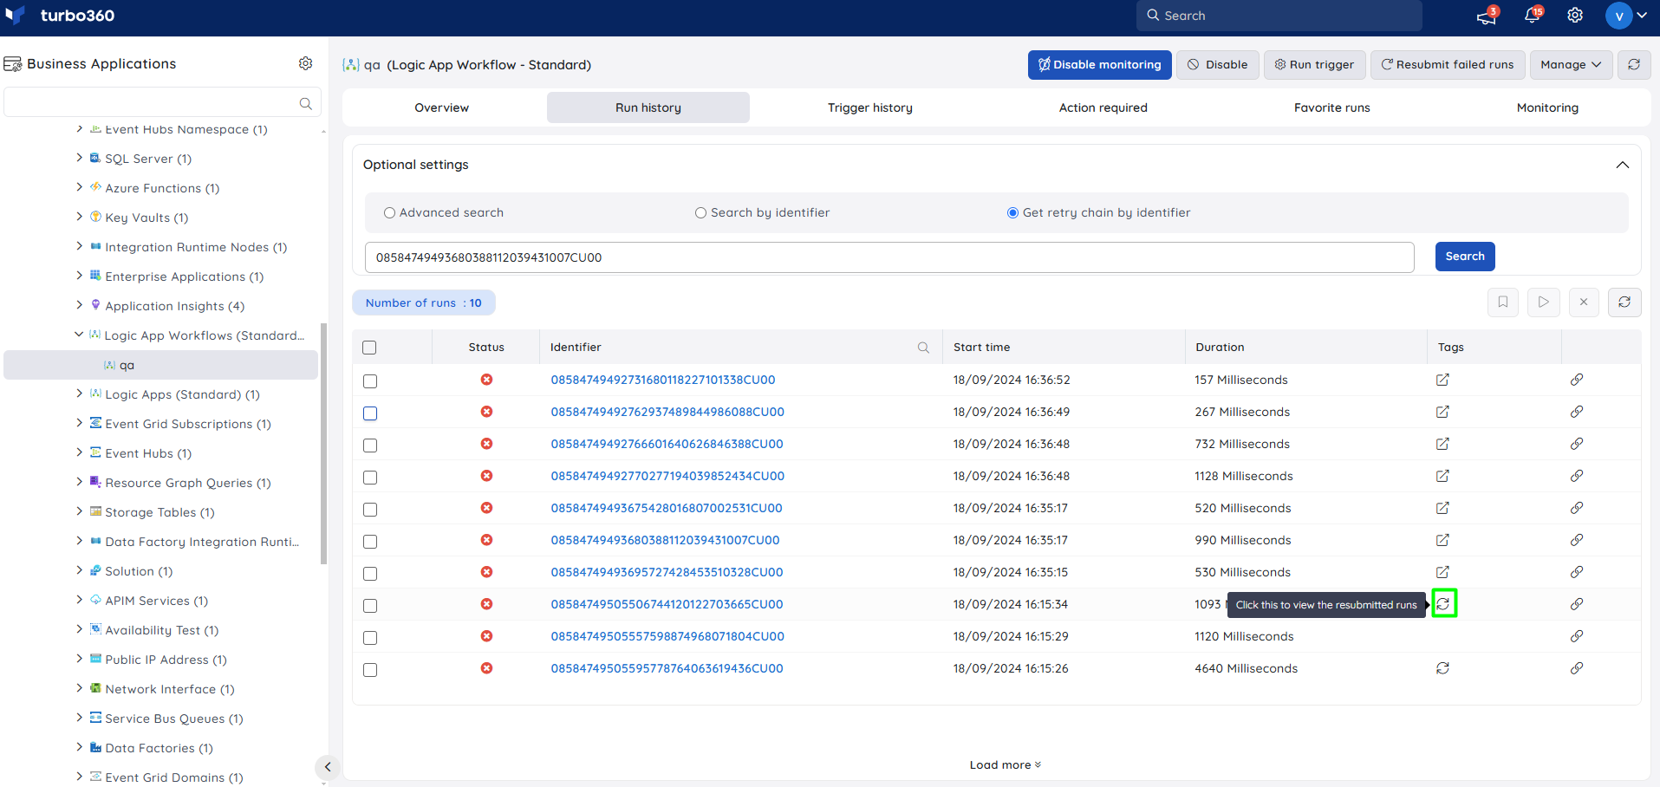Check the run ending 804CU00 checkbox
The width and height of the screenshot is (1660, 787).
click(370, 638)
